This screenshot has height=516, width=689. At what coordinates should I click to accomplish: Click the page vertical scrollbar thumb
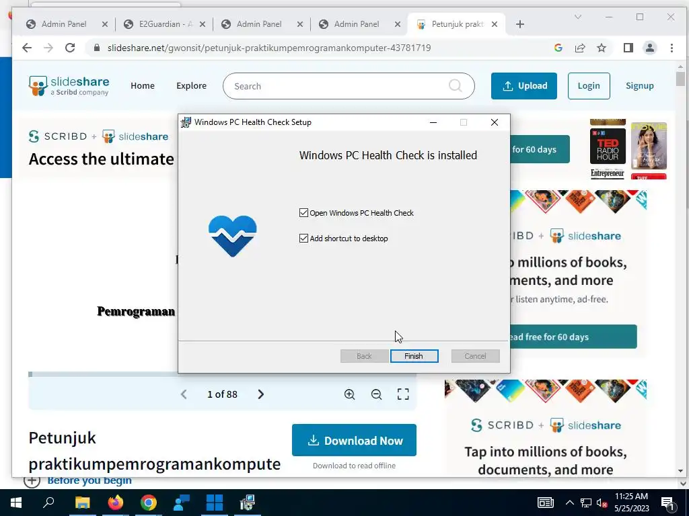point(681,78)
